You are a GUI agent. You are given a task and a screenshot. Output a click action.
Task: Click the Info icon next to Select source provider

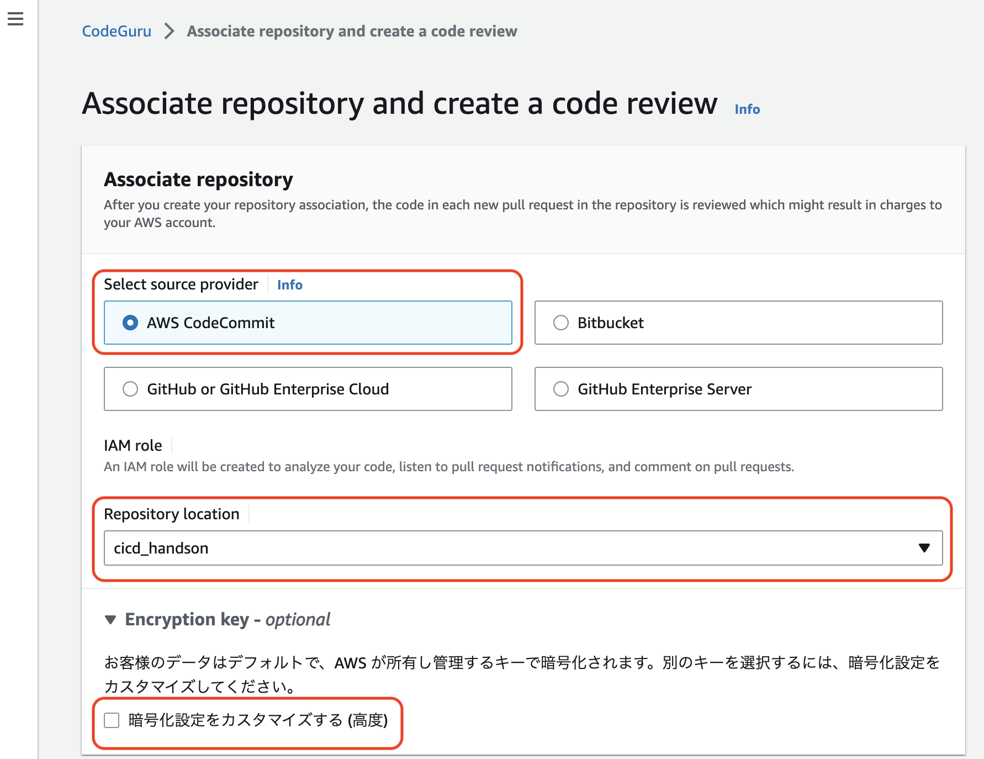click(x=289, y=284)
